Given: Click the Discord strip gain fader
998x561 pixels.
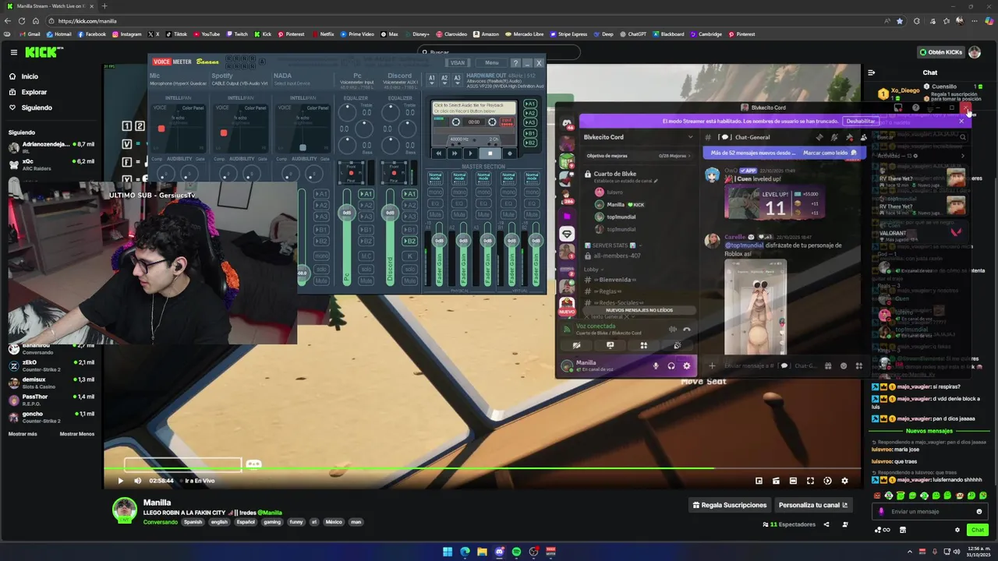Looking at the screenshot, I should click(x=390, y=213).
